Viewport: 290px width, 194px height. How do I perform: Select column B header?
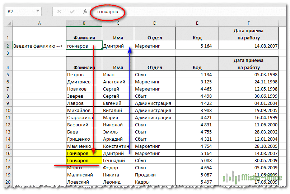point(84,23)
